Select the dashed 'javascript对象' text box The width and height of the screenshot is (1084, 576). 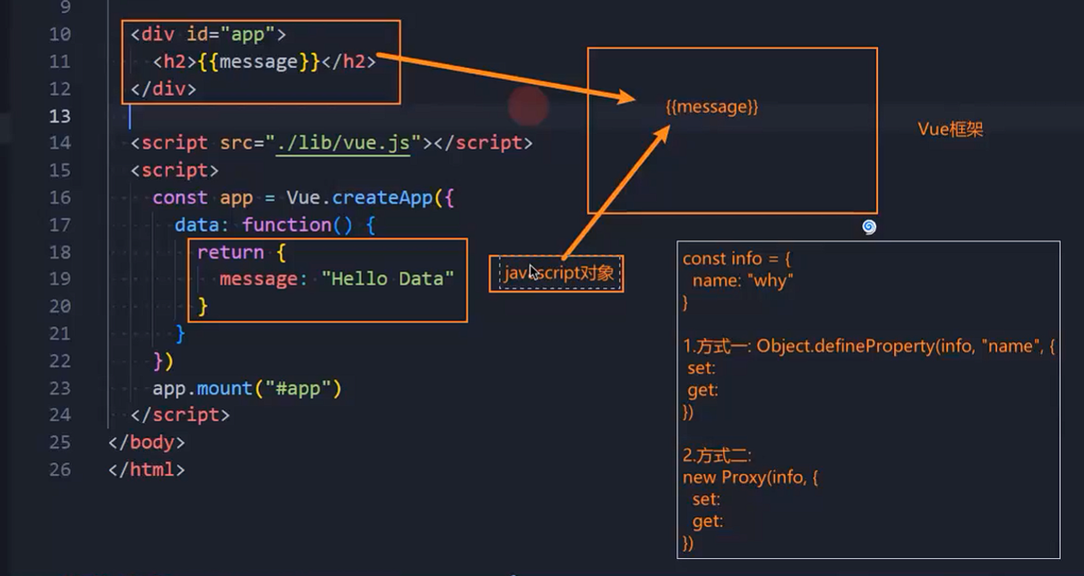tap(556, 273)
